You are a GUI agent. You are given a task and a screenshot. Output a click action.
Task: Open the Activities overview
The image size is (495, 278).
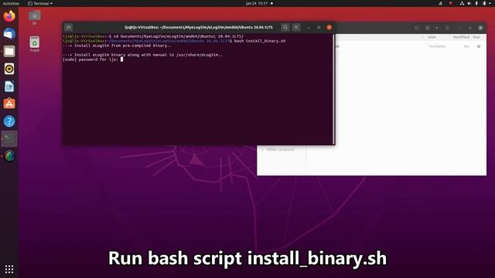11,3
